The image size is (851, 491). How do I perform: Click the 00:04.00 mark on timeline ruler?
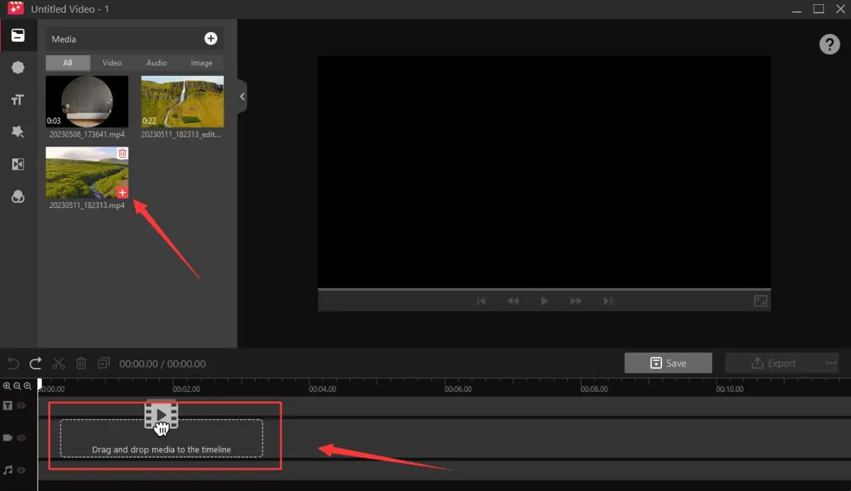[x=322, y=389]
